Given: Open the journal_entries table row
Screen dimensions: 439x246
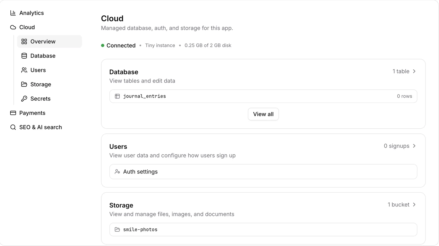Looking at the screenshot, I should (x=263, y=96).
